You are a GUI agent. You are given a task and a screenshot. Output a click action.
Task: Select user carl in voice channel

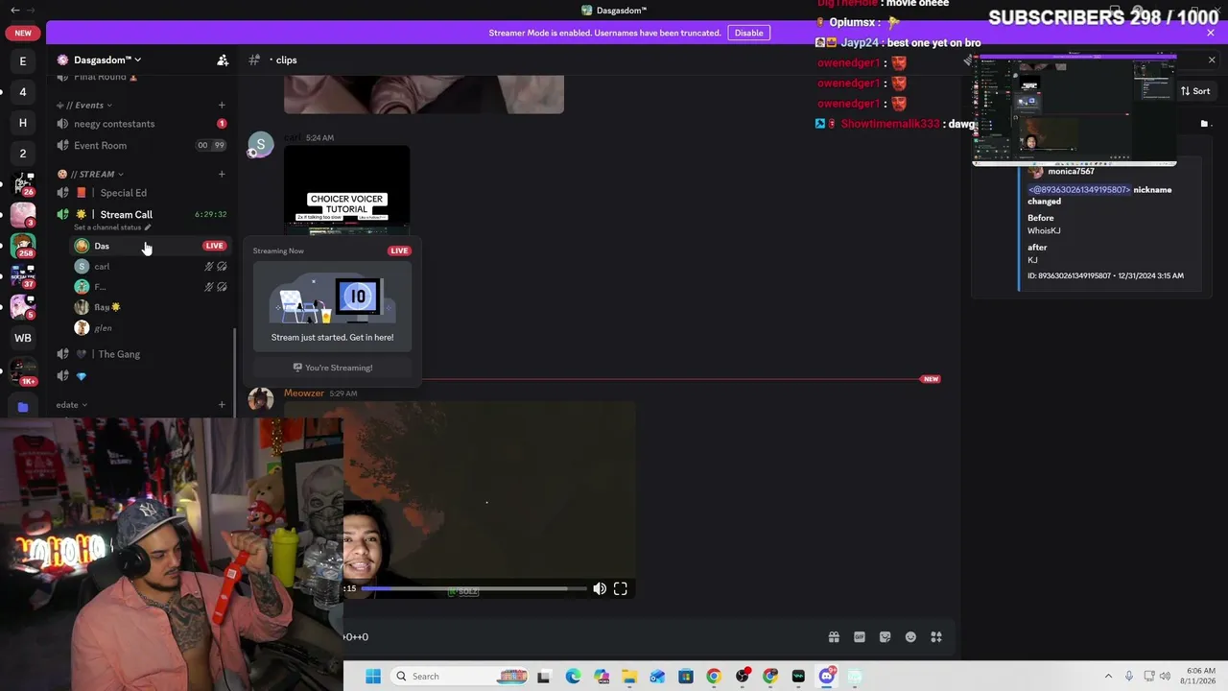(x=149, y=266)
